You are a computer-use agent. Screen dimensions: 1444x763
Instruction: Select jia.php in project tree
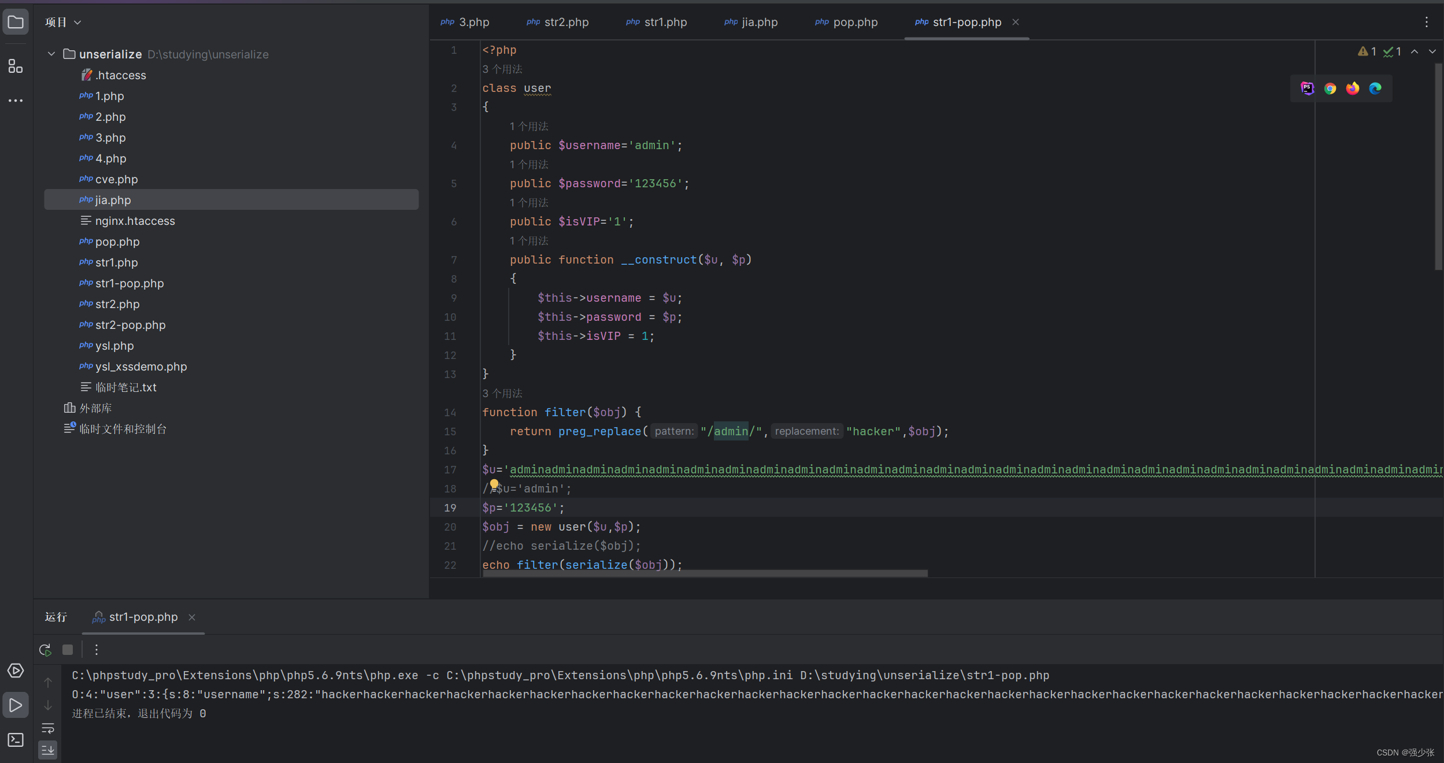[x=231, y=200]
